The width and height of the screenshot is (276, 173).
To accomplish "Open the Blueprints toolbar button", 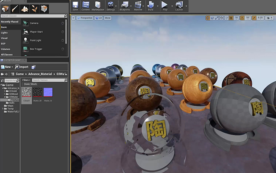I will 125,6.
